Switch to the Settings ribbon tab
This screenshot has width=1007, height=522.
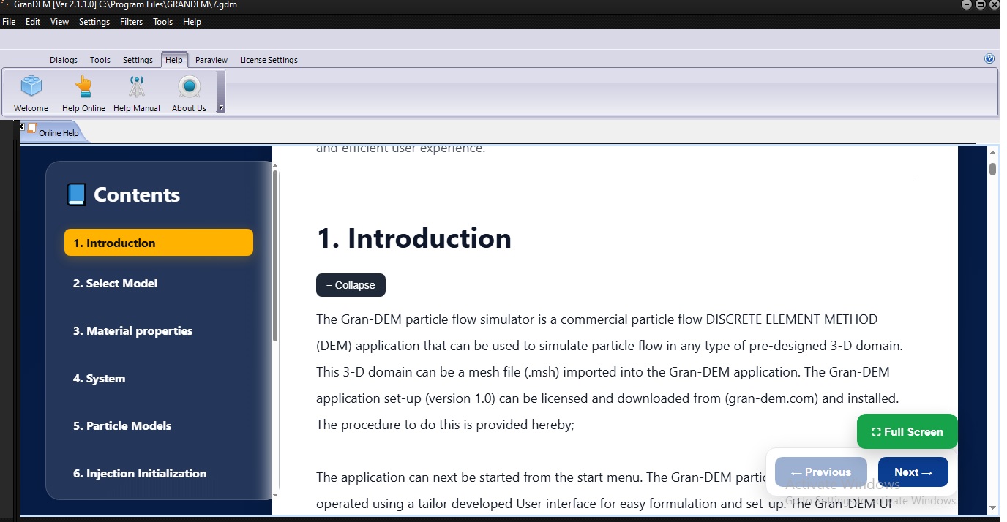coord(138,60)
